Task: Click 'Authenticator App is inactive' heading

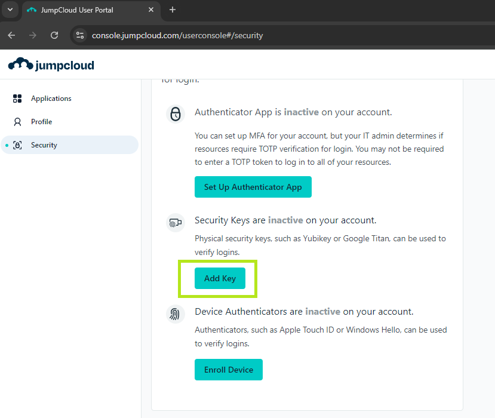Action: coord(293,112)
